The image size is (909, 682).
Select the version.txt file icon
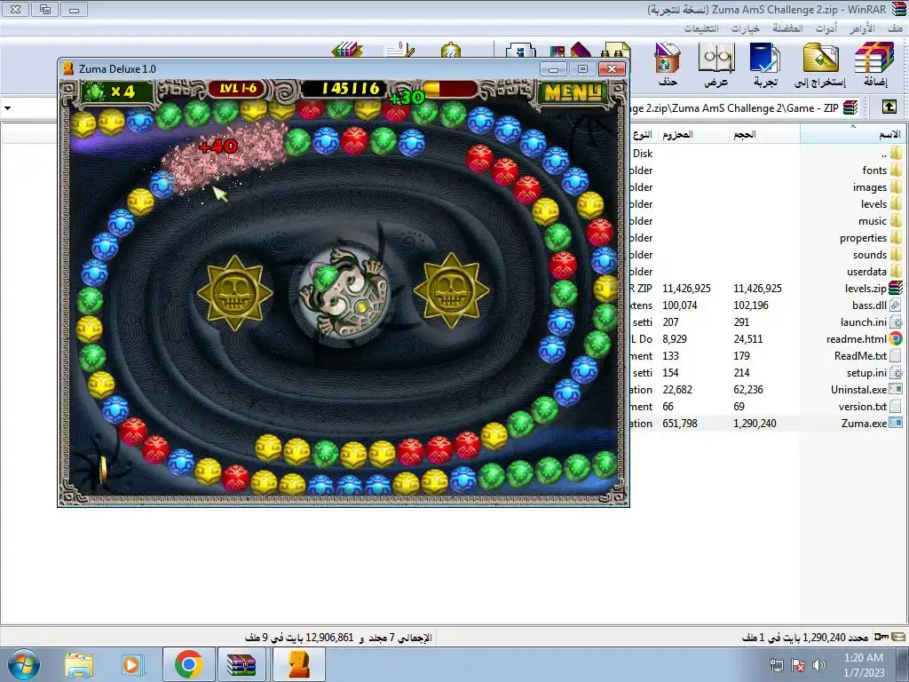[897, 406]
